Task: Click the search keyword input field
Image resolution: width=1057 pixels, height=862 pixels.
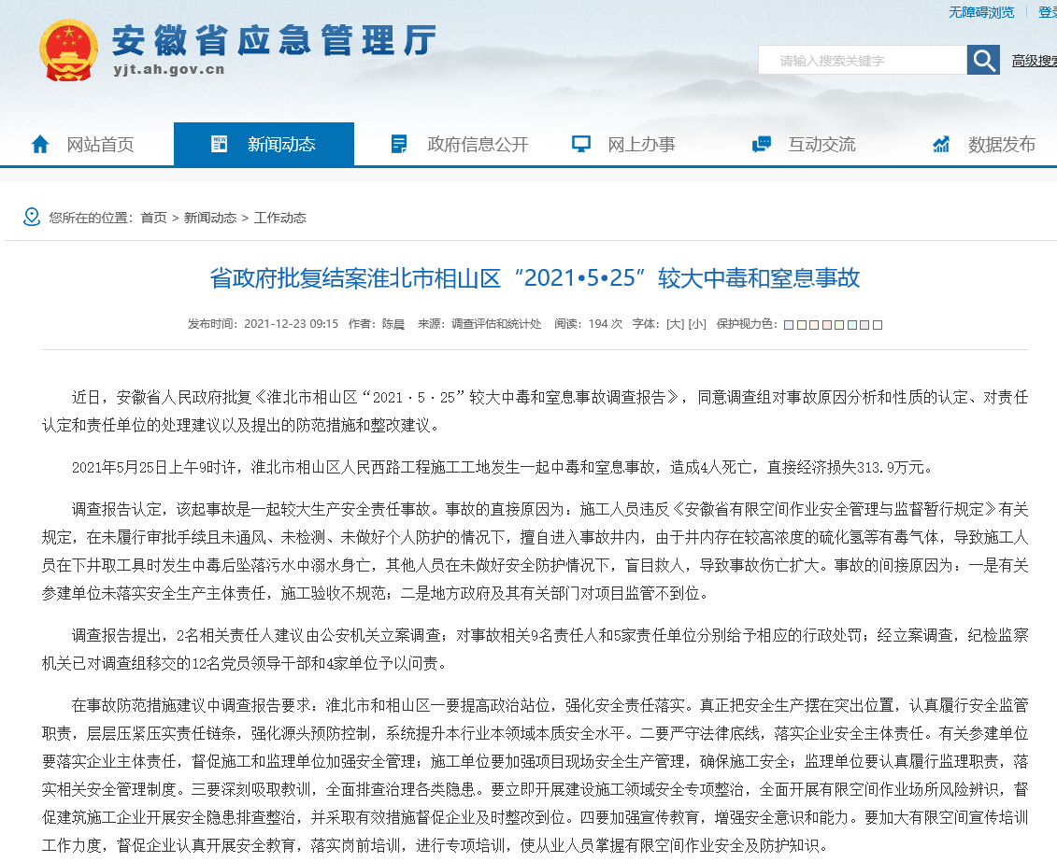Action: click(862, 61)
